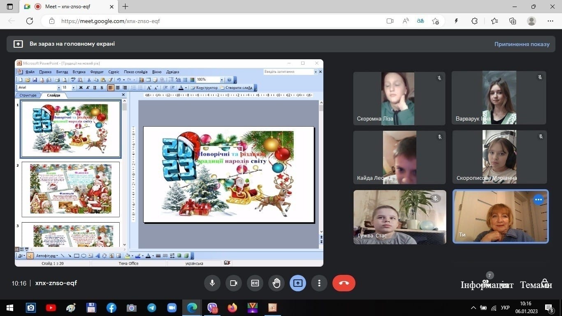Turn off the camera in Meet
The width and height of the screenshot is (562, 316).
(x=234, y=283)
